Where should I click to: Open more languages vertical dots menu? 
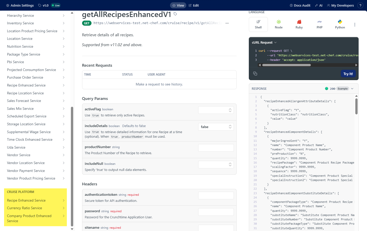(355, 25)
